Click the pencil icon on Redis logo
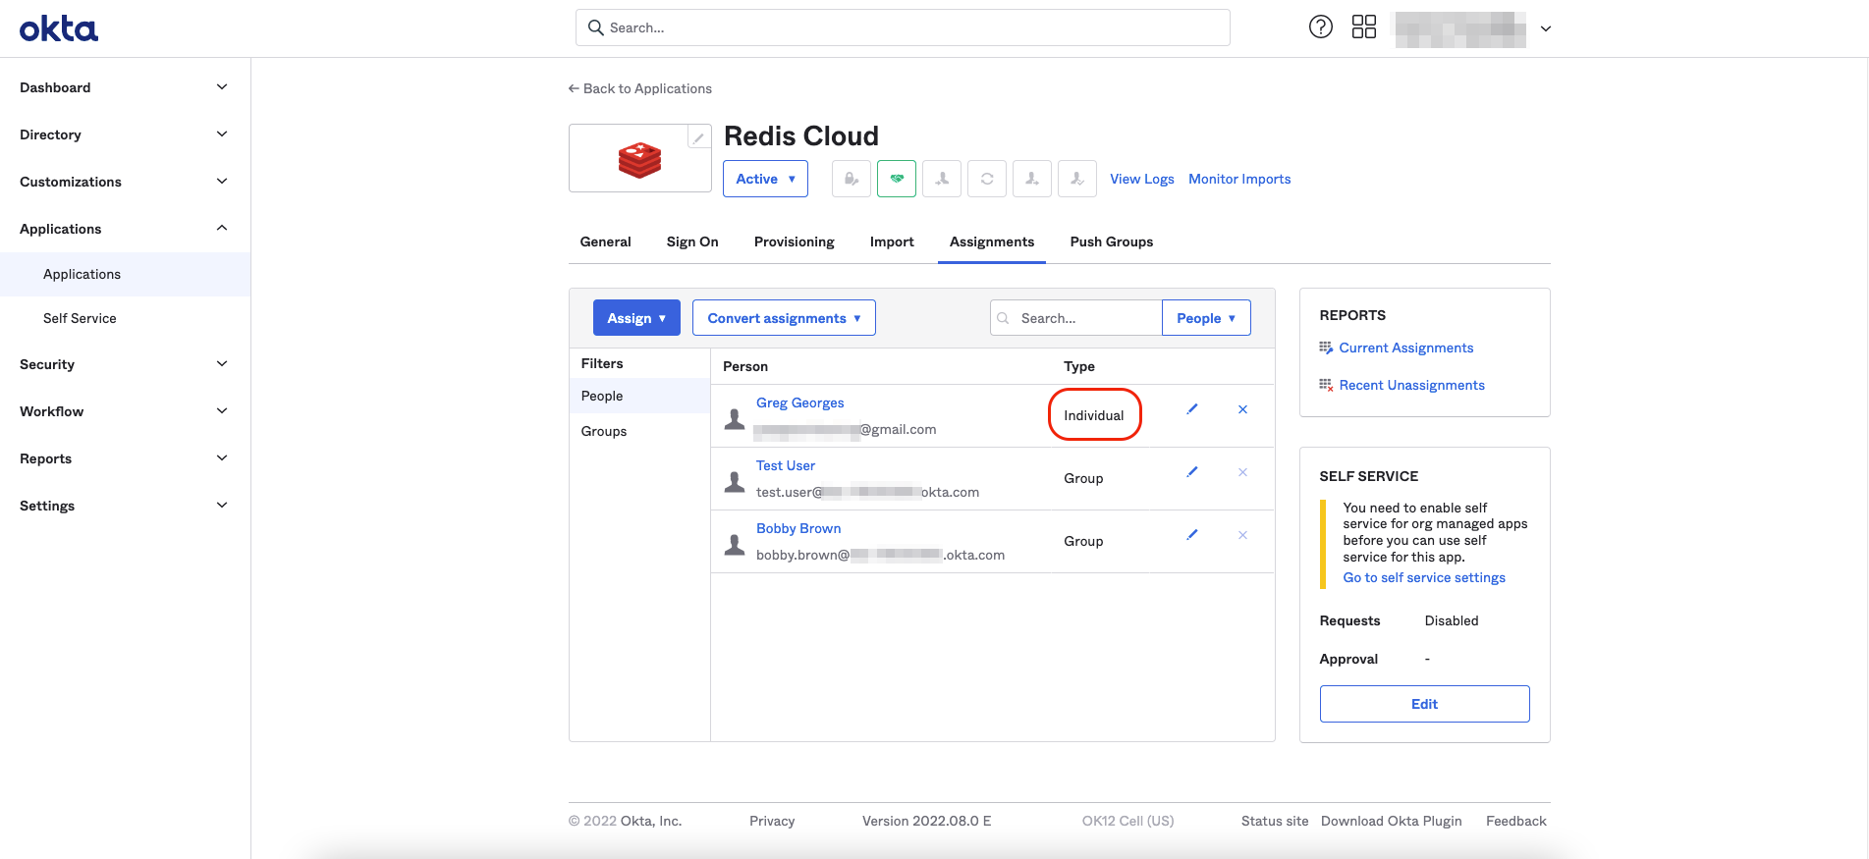This screenshot has width=1869, height=859. [698, 137]
